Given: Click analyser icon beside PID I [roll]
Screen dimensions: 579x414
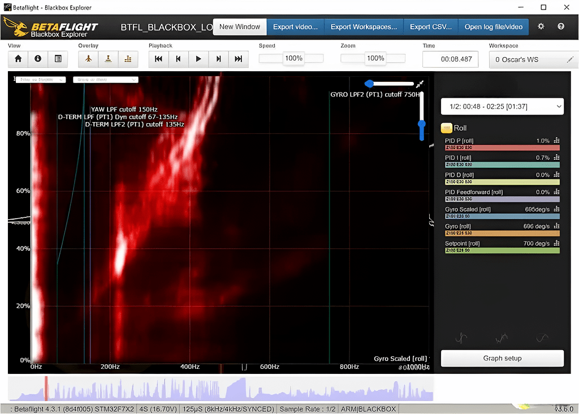Looking at the screenshot, I should (557, 158).
